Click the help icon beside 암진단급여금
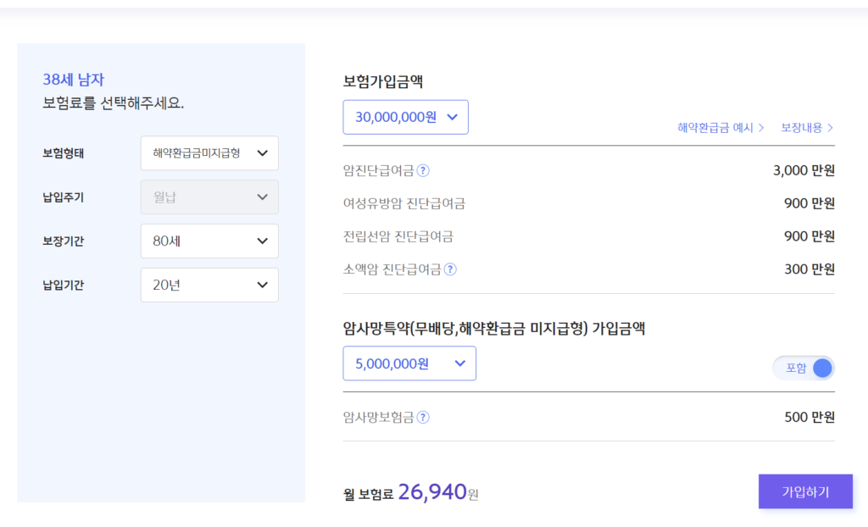The height and width of the screenshot is (527, 868). point(423,170)
